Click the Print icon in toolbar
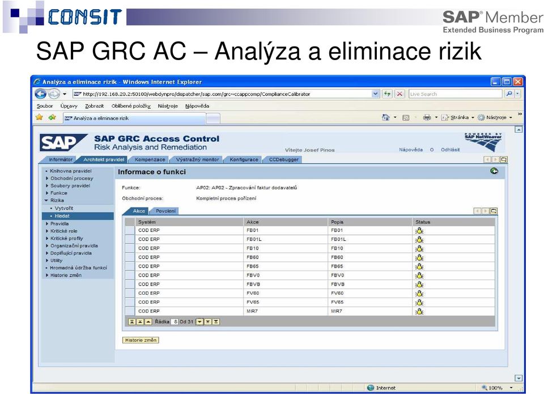This screenshot has height=394, width=544. [x=427, y=117]
